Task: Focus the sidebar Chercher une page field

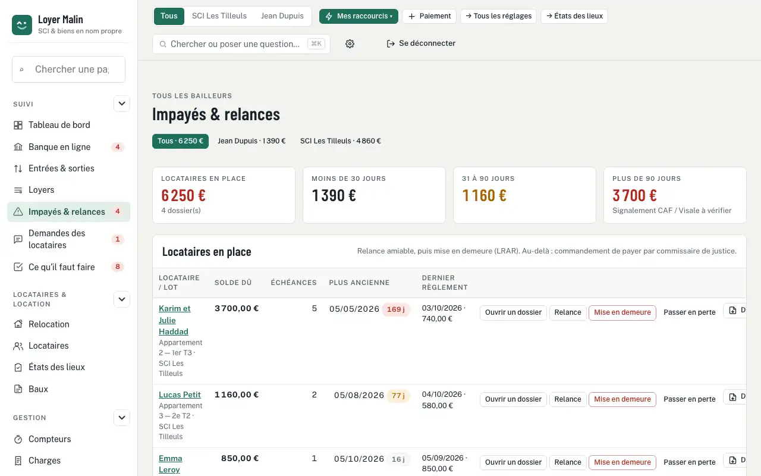Action: [68, 70]
